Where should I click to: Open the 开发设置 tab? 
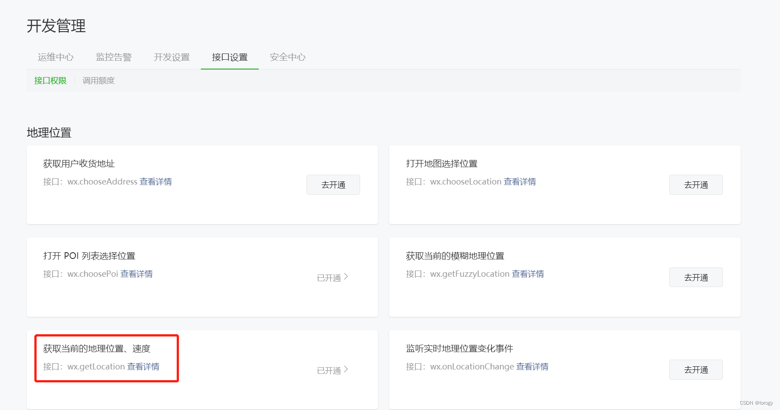172,57
